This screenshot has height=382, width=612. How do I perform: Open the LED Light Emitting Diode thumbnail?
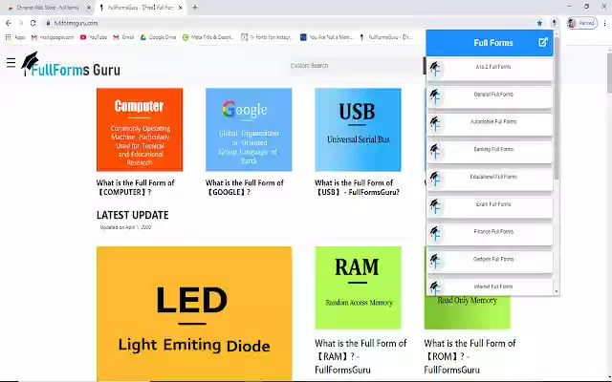(194, 313)
